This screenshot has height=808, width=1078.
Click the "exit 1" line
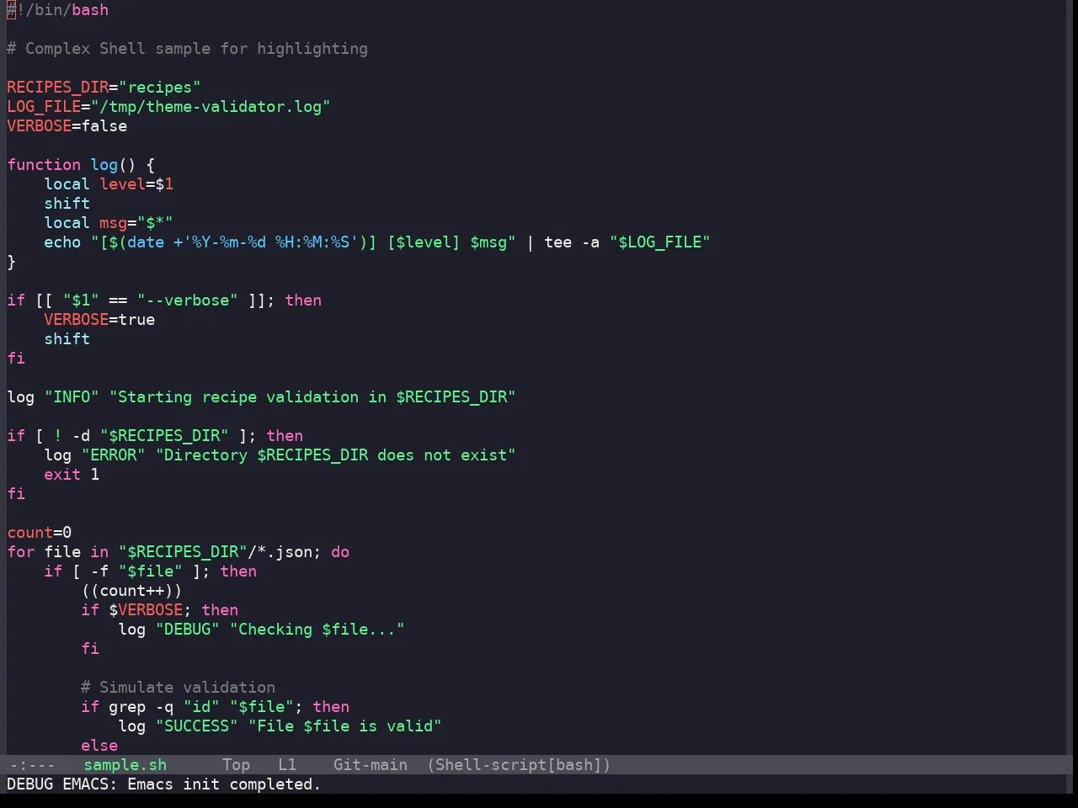pos(72,475)
